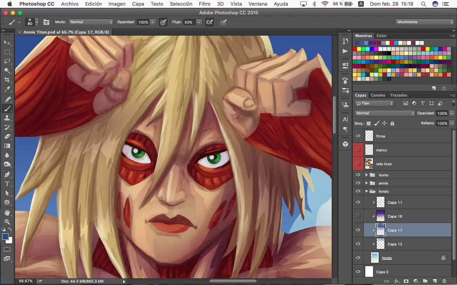Pick the background color swatch
457x285 pixels.
coord(9,240)
